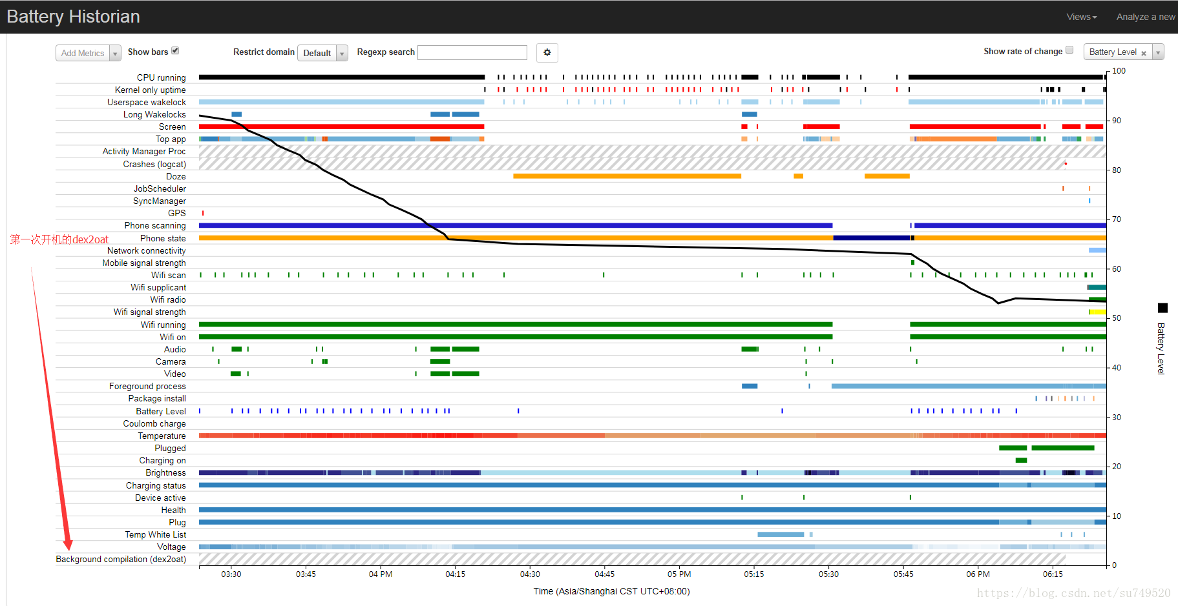Screen dimensions: 1178x606
Task: Select the Brightness row label
Action: pos(165,472)
